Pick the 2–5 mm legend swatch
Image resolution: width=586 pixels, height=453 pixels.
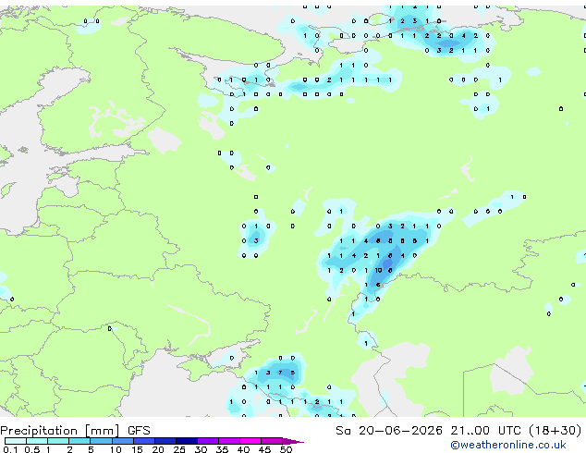pos(79,441)
